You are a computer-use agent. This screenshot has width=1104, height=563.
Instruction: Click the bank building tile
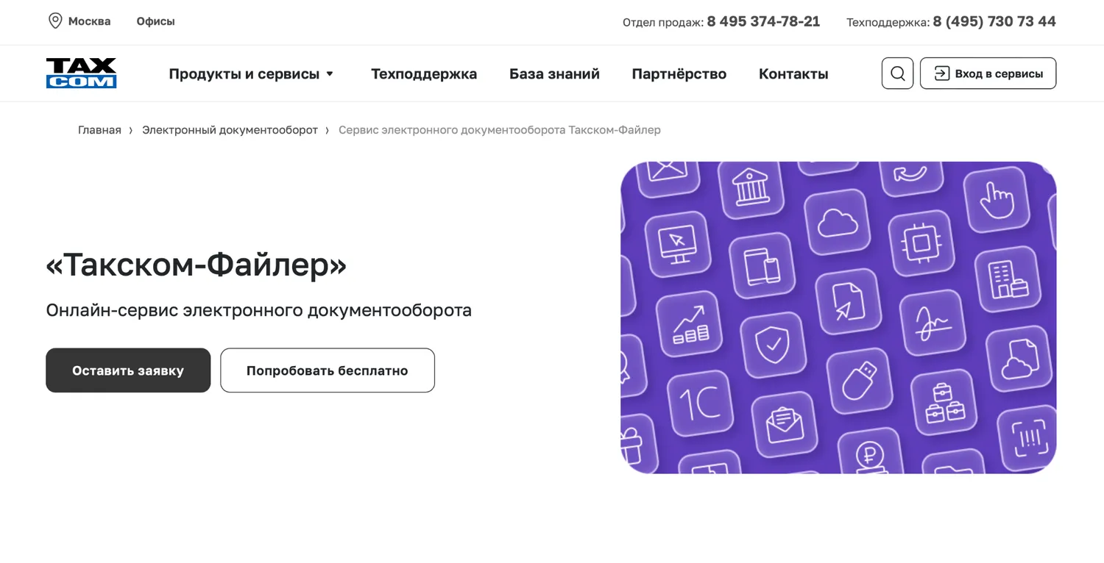[x=751, y=187]
